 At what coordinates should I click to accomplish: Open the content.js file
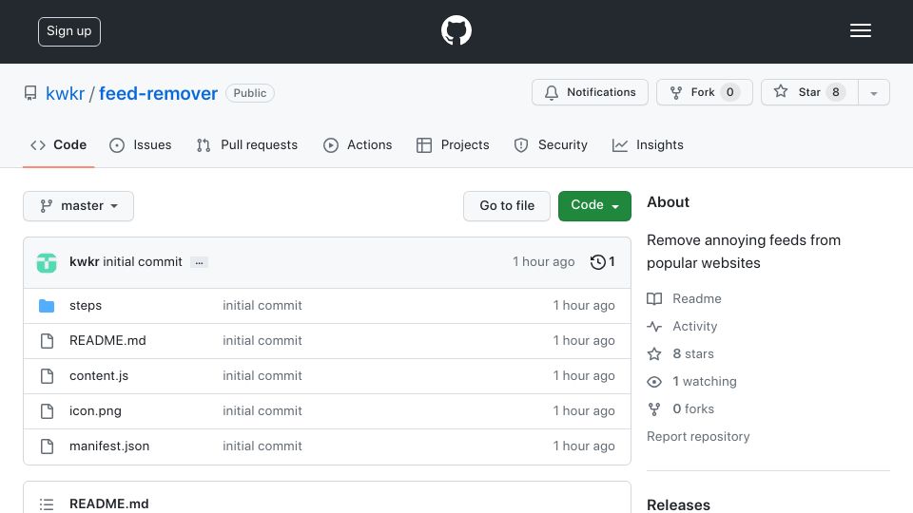pyautogui.click(x=99, y=376)
